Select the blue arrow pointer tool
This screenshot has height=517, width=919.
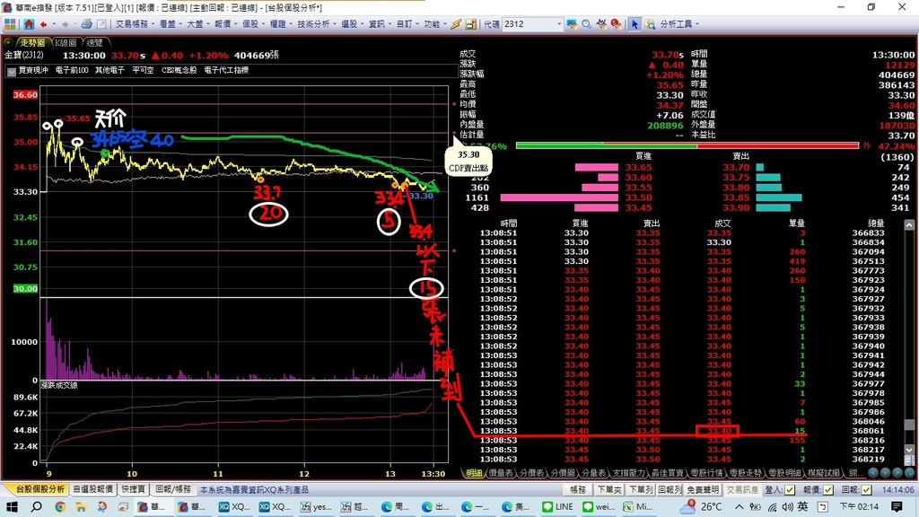pos(635,24)
